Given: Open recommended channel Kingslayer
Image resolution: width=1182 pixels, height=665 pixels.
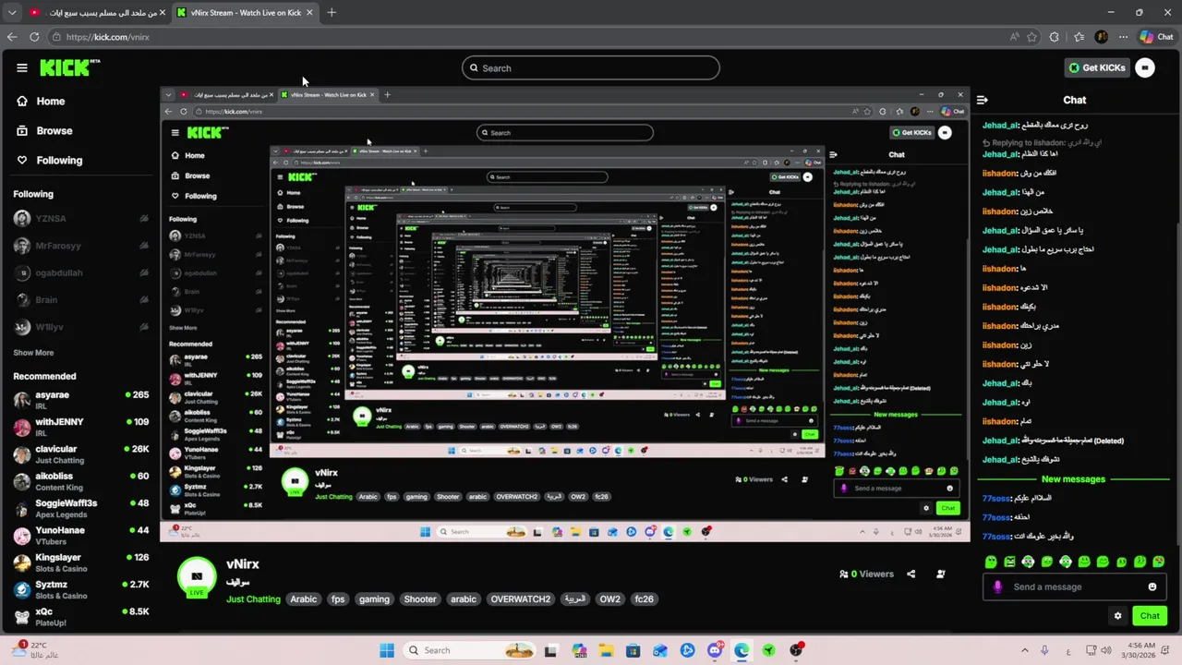Looking at the screenshot, I should click(81, 562).
